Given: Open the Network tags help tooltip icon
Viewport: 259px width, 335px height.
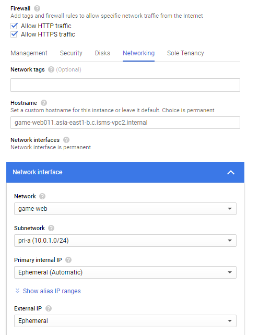Looking at the screenshot, I should point(51,69).
